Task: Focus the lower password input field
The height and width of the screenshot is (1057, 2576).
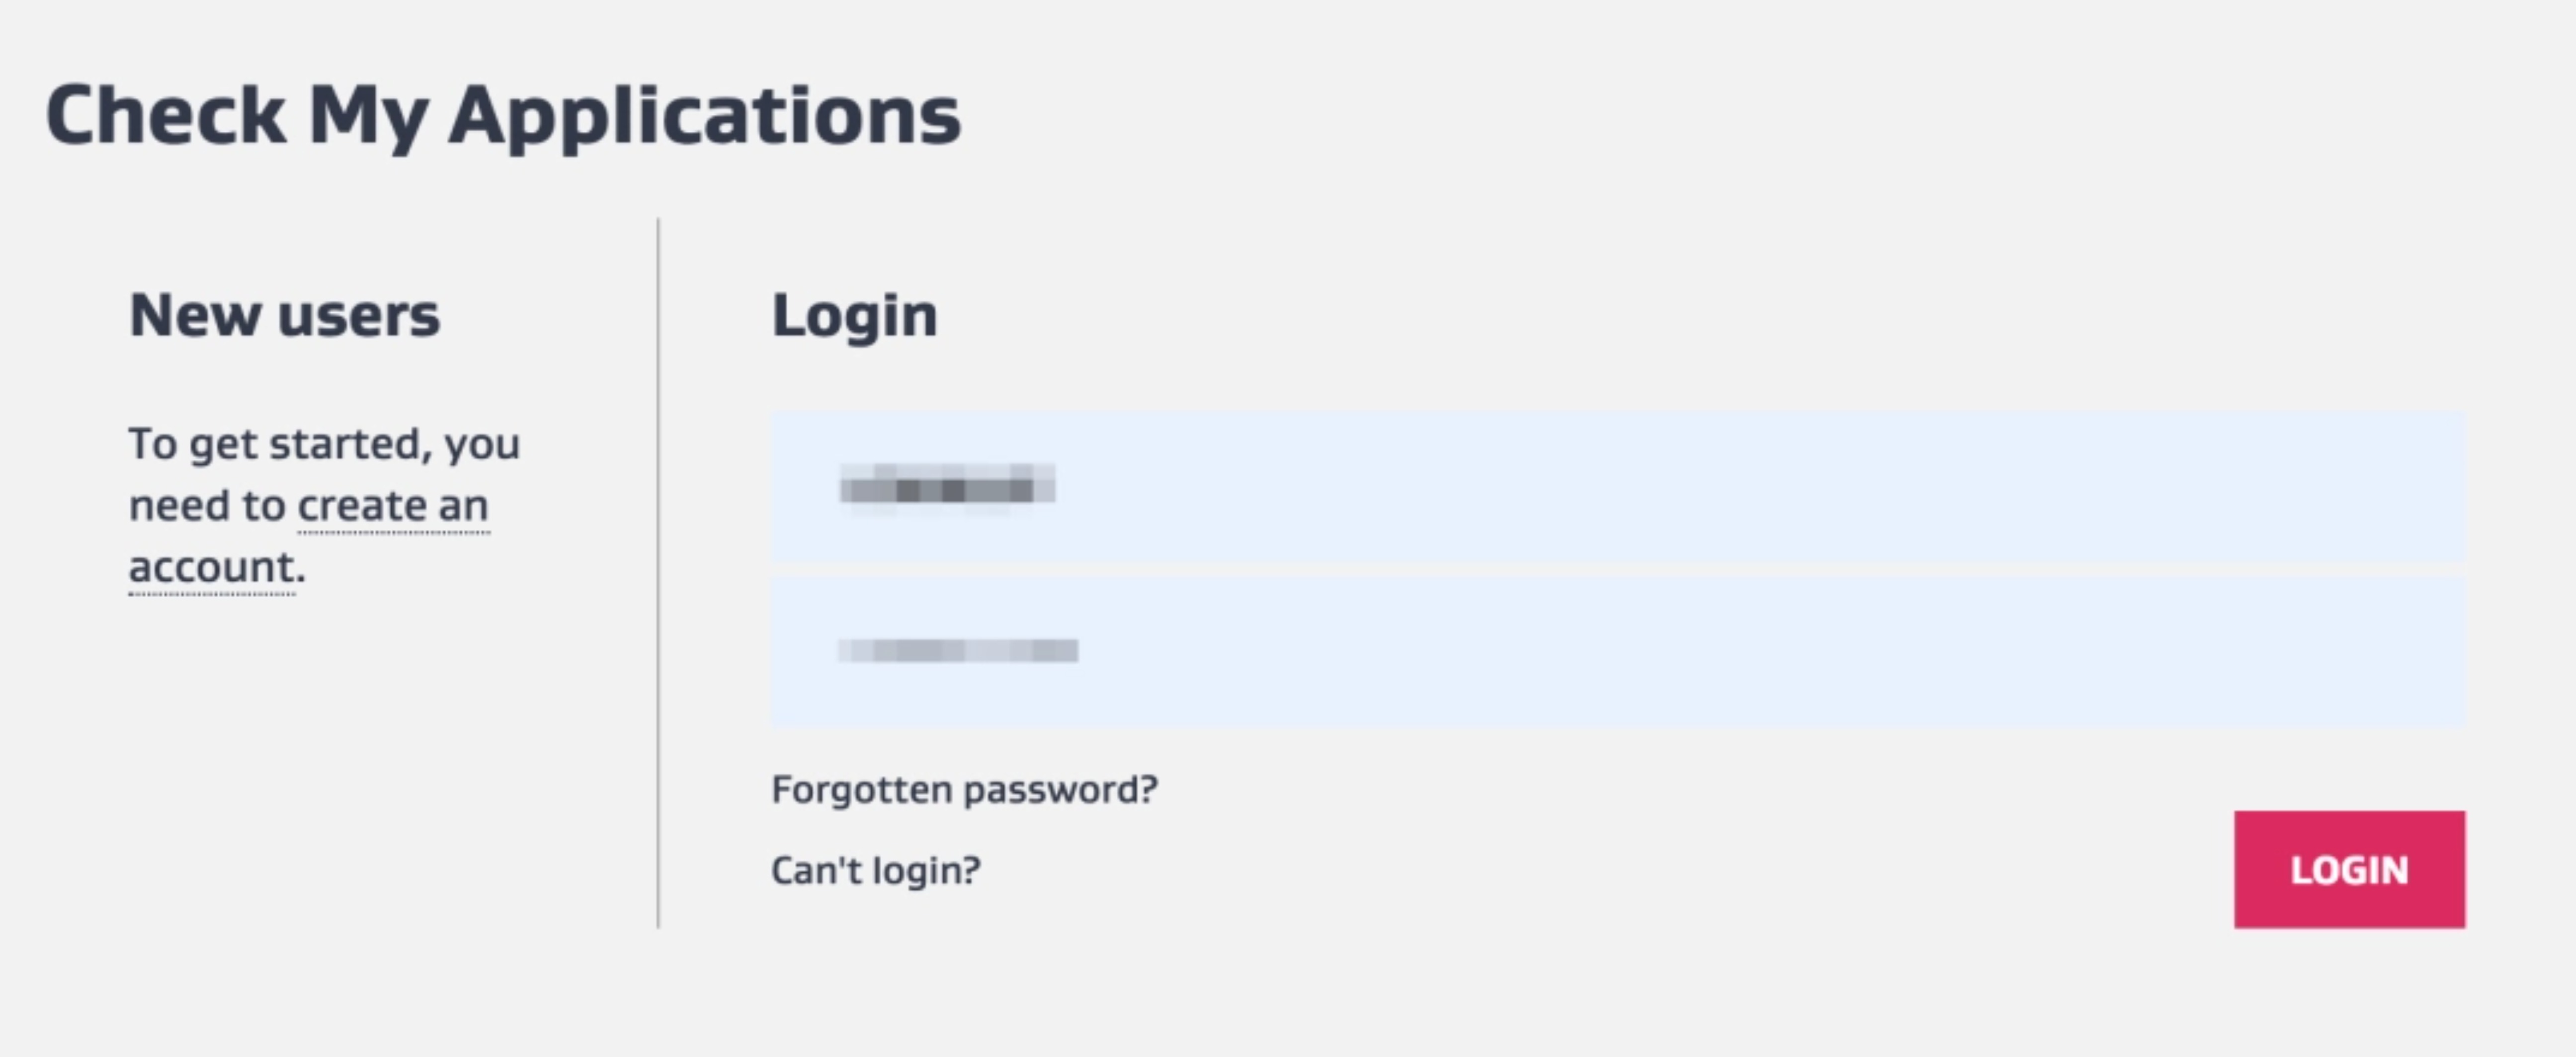Action: [x=1618, y=651]
